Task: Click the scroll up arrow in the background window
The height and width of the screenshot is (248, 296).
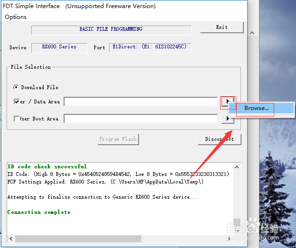Action: point(252,33)
